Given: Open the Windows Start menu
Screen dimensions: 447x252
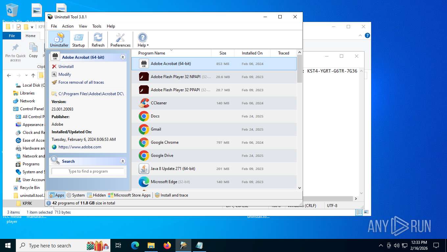Looking at the screenshot, I should (x=8, y=245).
